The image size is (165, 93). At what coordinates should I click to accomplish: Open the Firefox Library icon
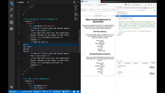(x=146, y=5)
